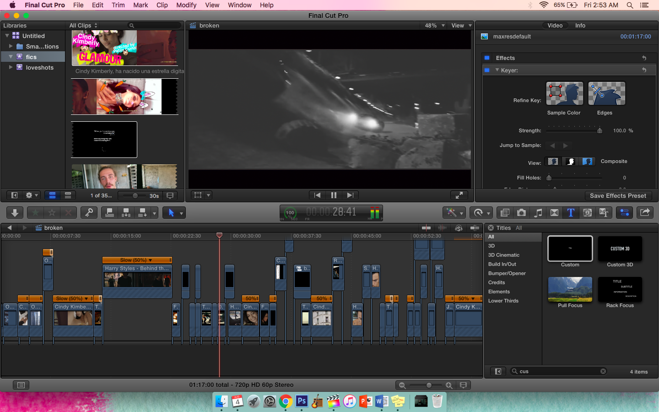Adjust the Keyer Strength slider handle
The width and height of the screenshot is (659, 412).
(x=600, y=131)
